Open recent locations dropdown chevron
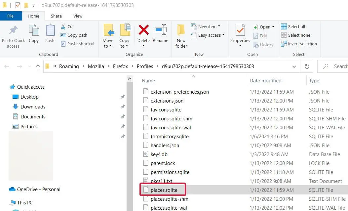 tap(29, 66)
